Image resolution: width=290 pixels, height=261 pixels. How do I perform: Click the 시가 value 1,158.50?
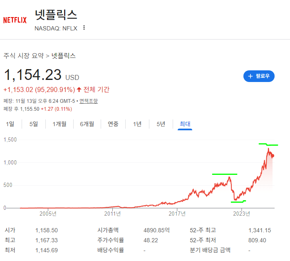[x=47, y=230]
